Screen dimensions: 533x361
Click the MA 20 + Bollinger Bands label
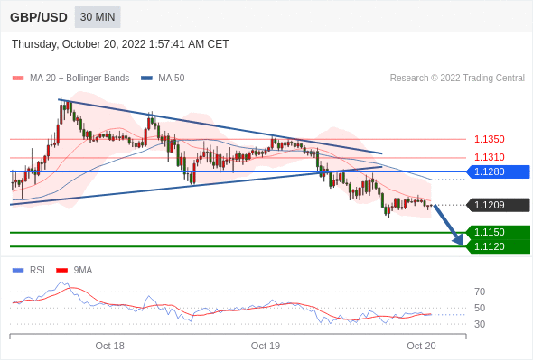tap(79, 79)
